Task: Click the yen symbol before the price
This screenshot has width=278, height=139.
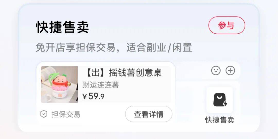Action: [x=85, y=97]
